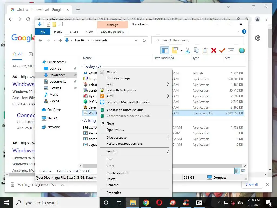The image size is (277, 208).
Task: Close the Chrome downloads bar
Action: 267,184
